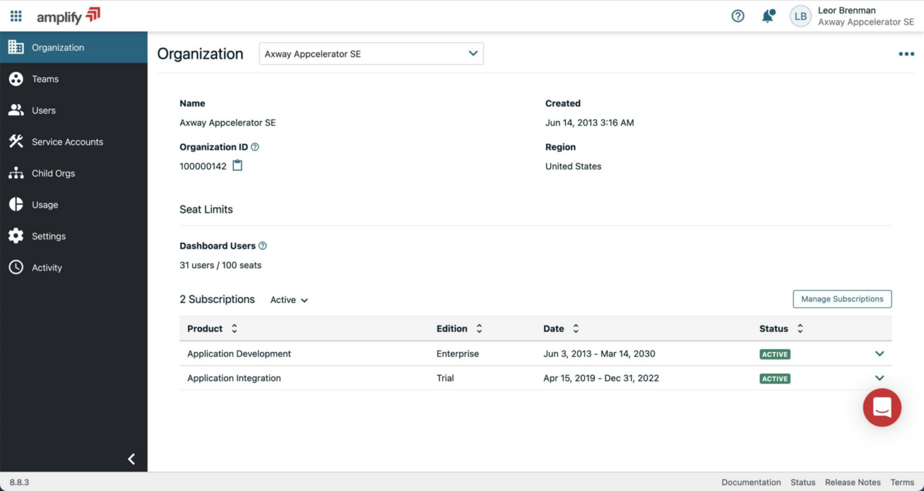The image size is (924, 491).
Task: Sort subscriptions by Edition column
Action: pos(479,329)
